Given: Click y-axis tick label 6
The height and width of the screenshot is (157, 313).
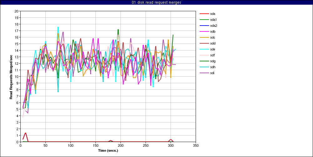Looking at the screenshot, I should [17, 102].
